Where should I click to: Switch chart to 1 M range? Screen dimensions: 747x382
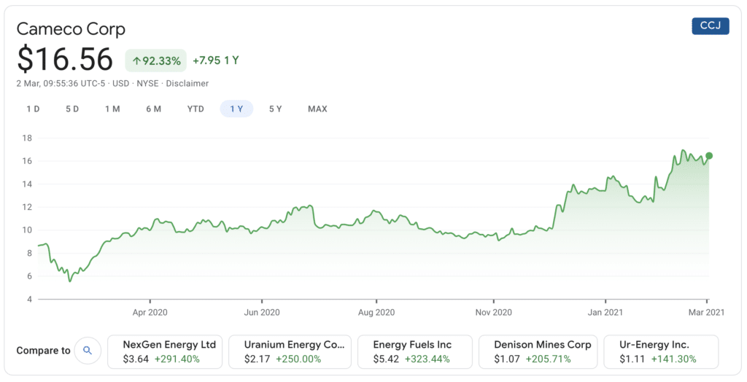[112, 109]
